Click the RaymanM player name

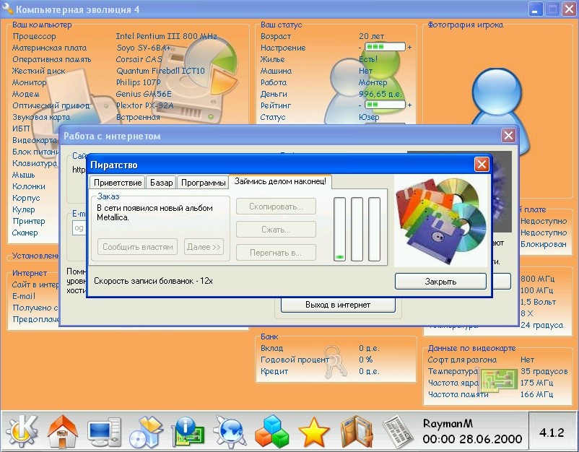tap(448, 423)
